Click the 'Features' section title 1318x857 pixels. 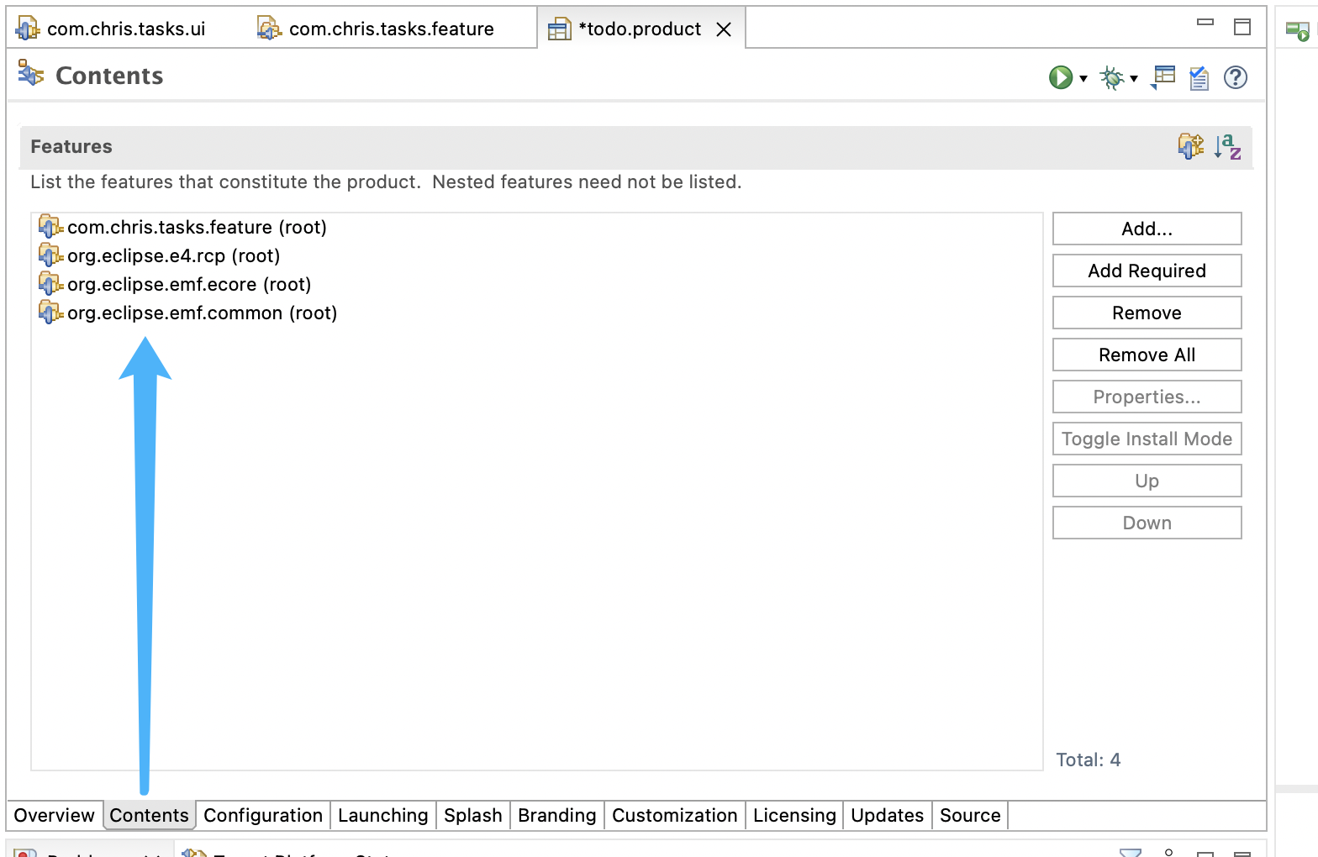pos(71,146)
